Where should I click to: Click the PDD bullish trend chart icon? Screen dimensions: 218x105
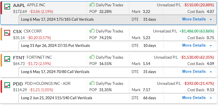[7, 85]
